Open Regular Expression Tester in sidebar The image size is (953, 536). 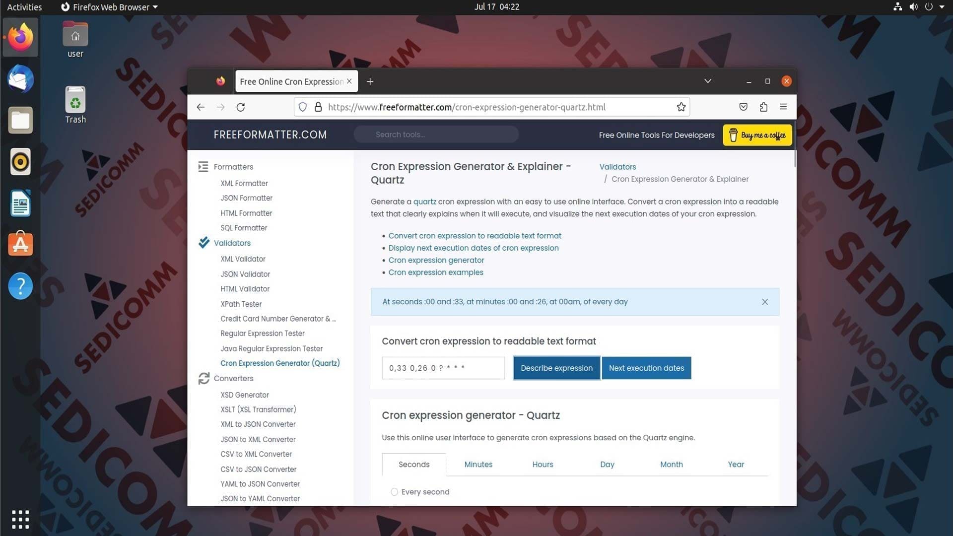pos(262,334)
